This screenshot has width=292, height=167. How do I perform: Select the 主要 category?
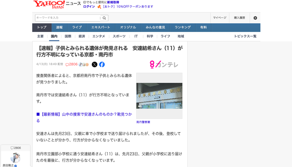[x=40, y=36]
